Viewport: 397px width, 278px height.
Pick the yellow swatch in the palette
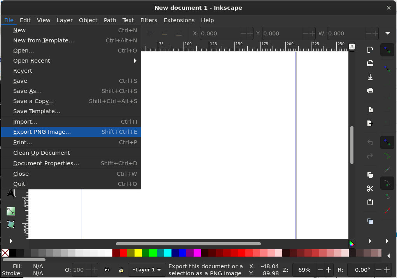tap(138, 253)
